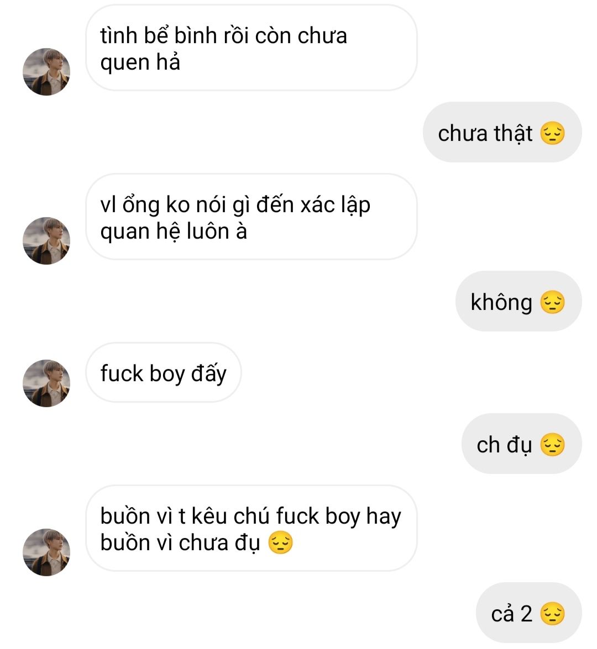Select the 'tình bể bình rồi còn chưa quen hả' message

[x=251, y=48]
